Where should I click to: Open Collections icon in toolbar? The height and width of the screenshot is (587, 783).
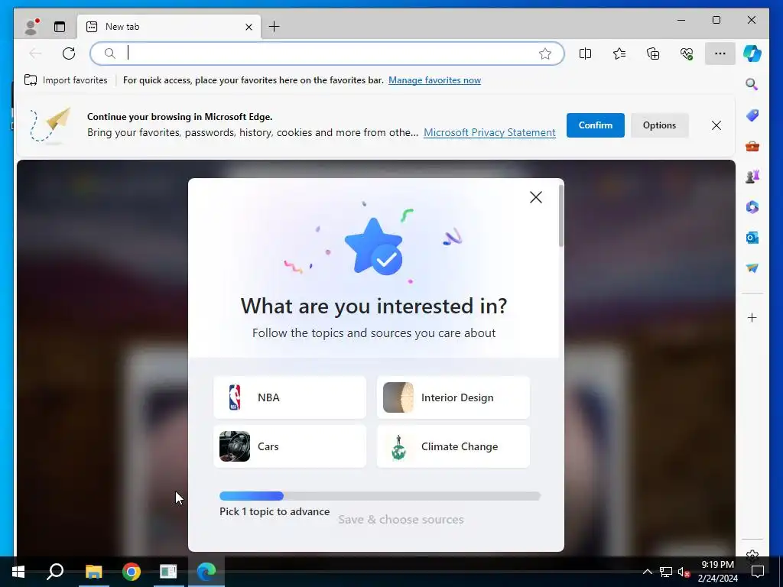[653, 54]
